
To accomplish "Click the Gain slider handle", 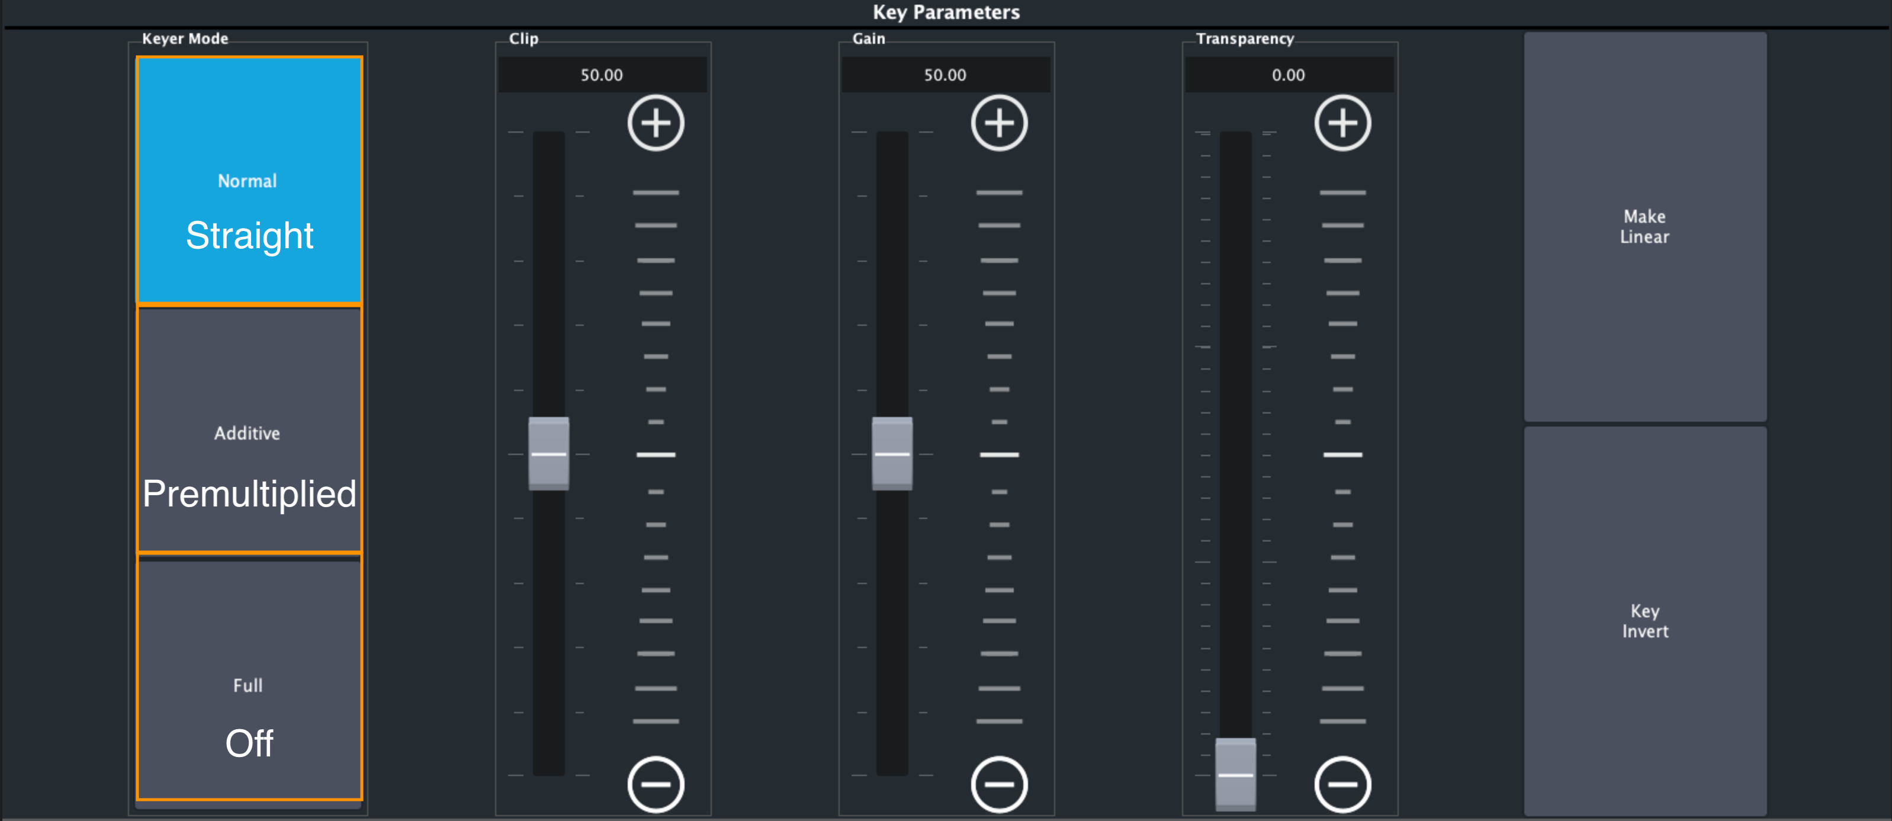I will [892, 454].
